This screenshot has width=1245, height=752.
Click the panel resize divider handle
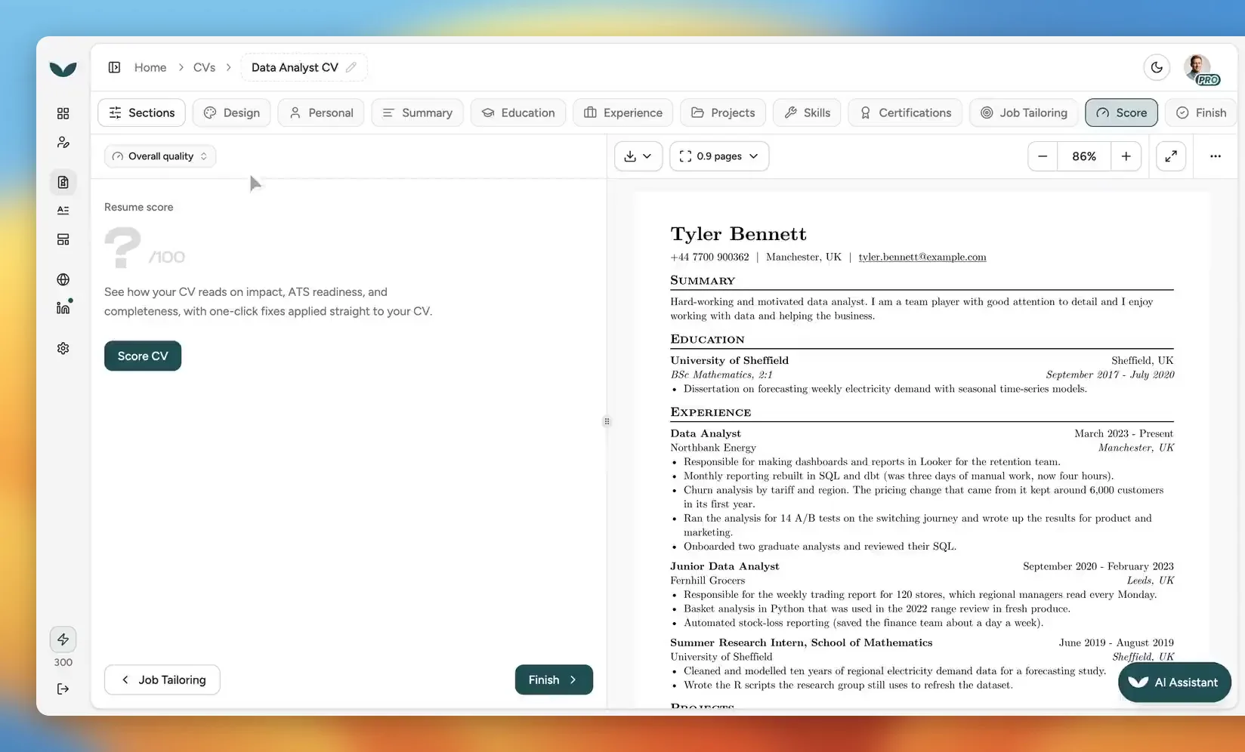(607, 421)
